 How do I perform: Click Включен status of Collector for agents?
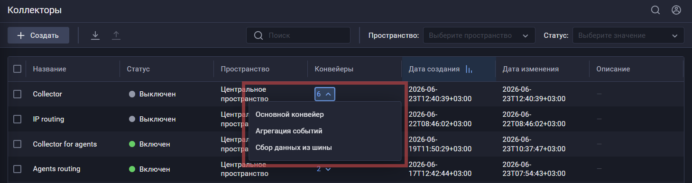pos(149,144)
